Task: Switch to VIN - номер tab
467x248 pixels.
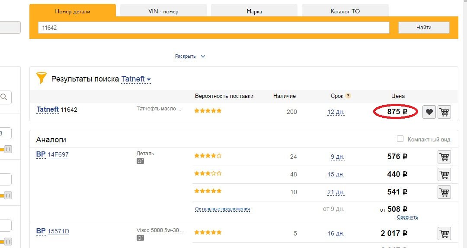Action: tap(163, 11)
